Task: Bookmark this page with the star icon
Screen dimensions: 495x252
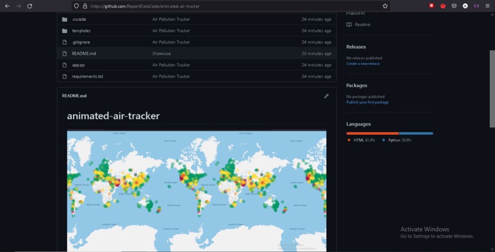Action: click(385, 6)
